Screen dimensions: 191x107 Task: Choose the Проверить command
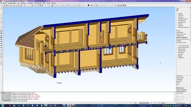pyautogui.click(x=181, y=58)
